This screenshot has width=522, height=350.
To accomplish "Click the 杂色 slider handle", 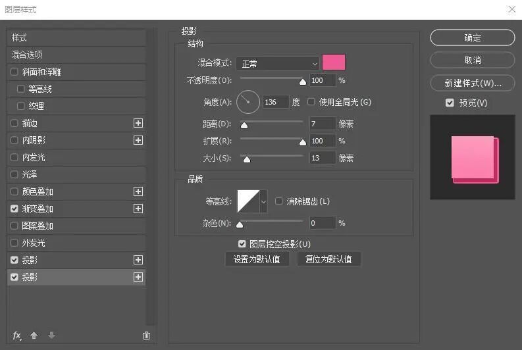I will [240, 224].
